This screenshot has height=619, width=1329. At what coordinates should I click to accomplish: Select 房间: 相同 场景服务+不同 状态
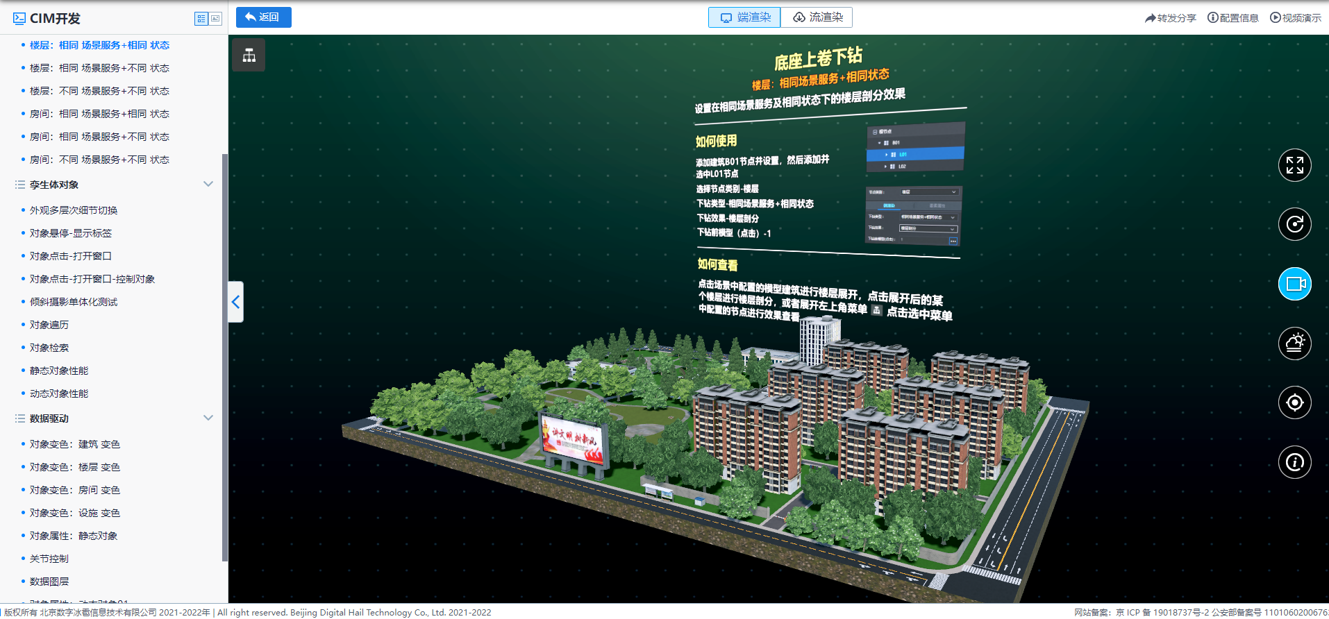(x=99, y=137)
